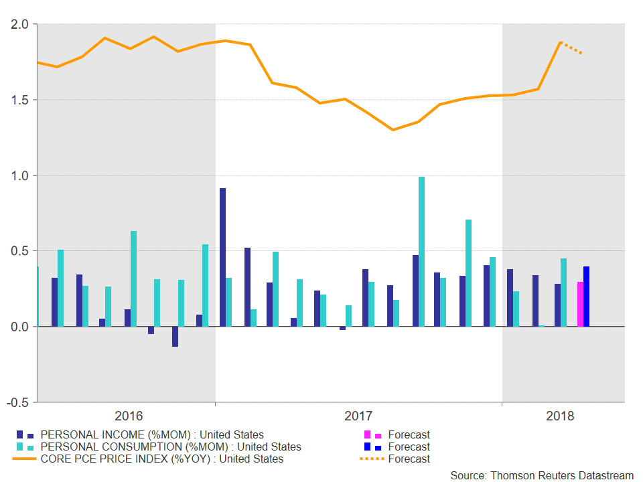Click the -0.5 y-axis tick label

[x=17, y=402]
